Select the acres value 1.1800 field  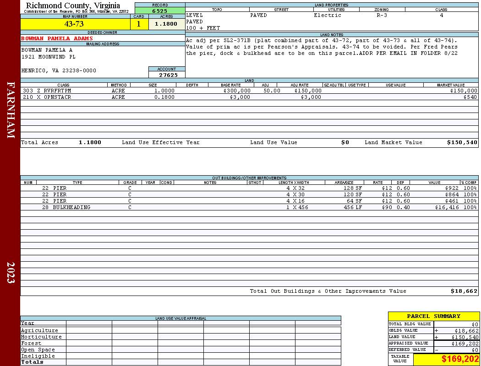click(x=167, y=24)
